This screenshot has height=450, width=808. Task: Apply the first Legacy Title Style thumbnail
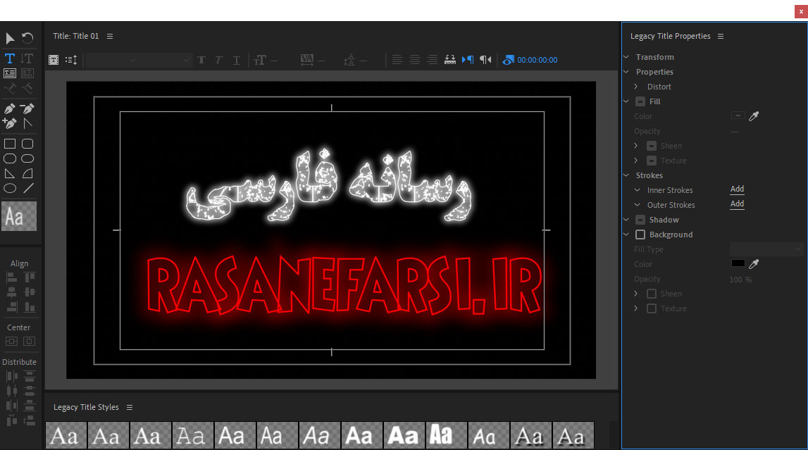point(66,436)
